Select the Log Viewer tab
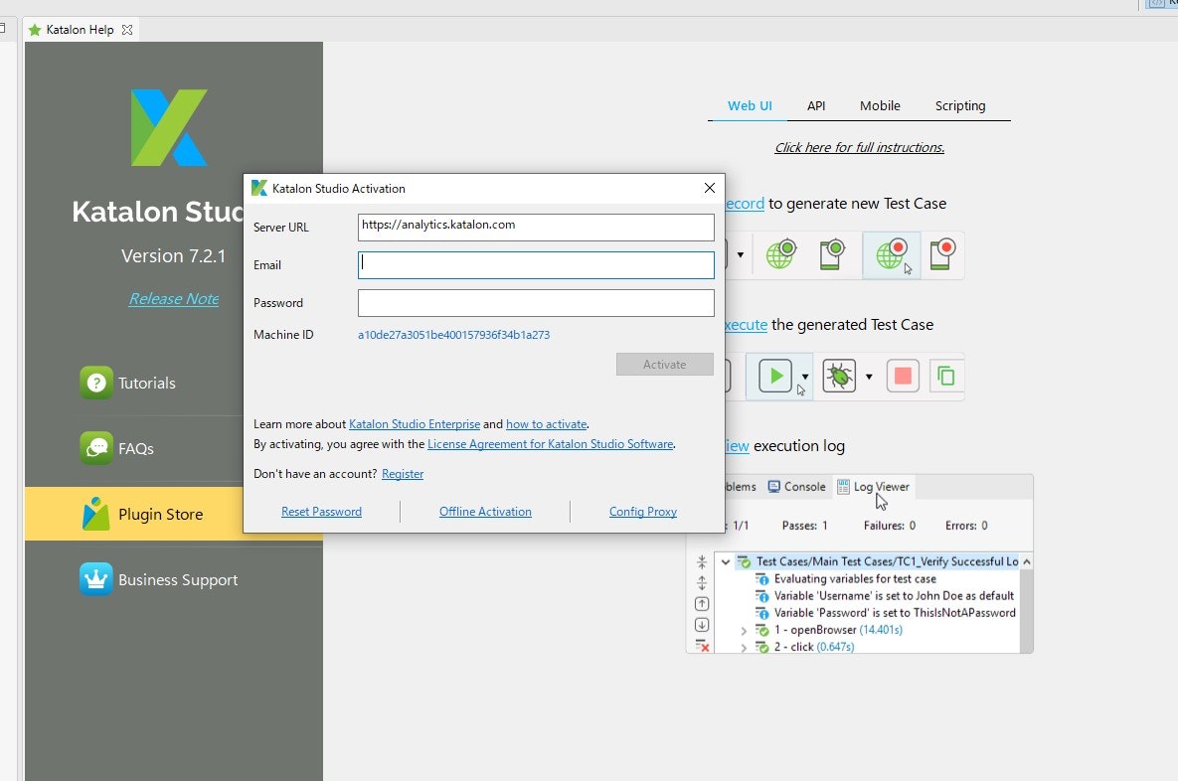The image size is (1178, 781). 873,487
